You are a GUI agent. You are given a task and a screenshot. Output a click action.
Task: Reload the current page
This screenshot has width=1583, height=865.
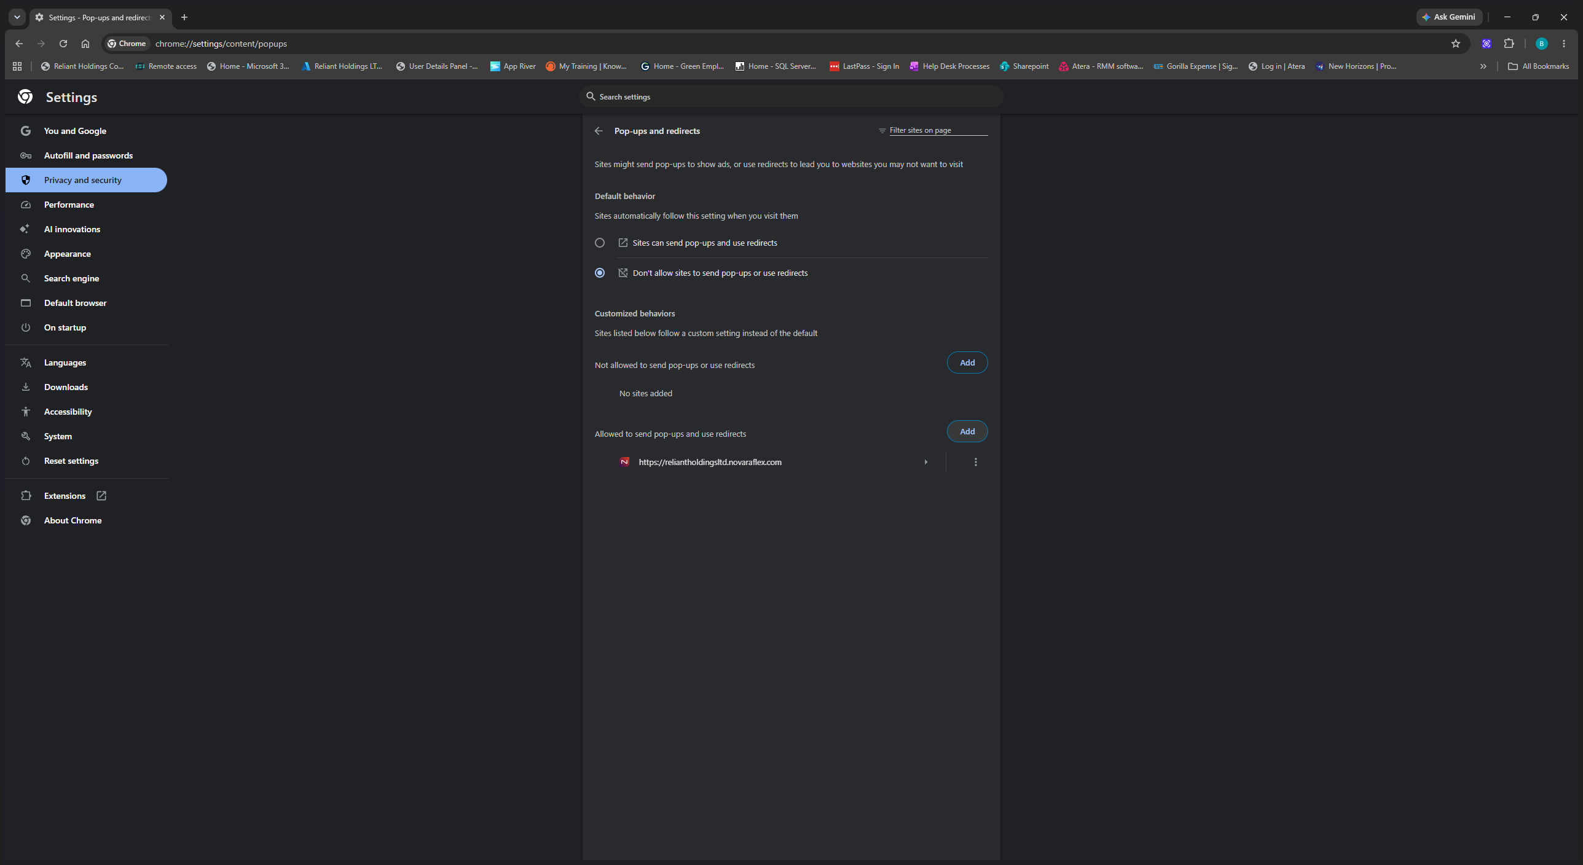(x=63, y=44)
